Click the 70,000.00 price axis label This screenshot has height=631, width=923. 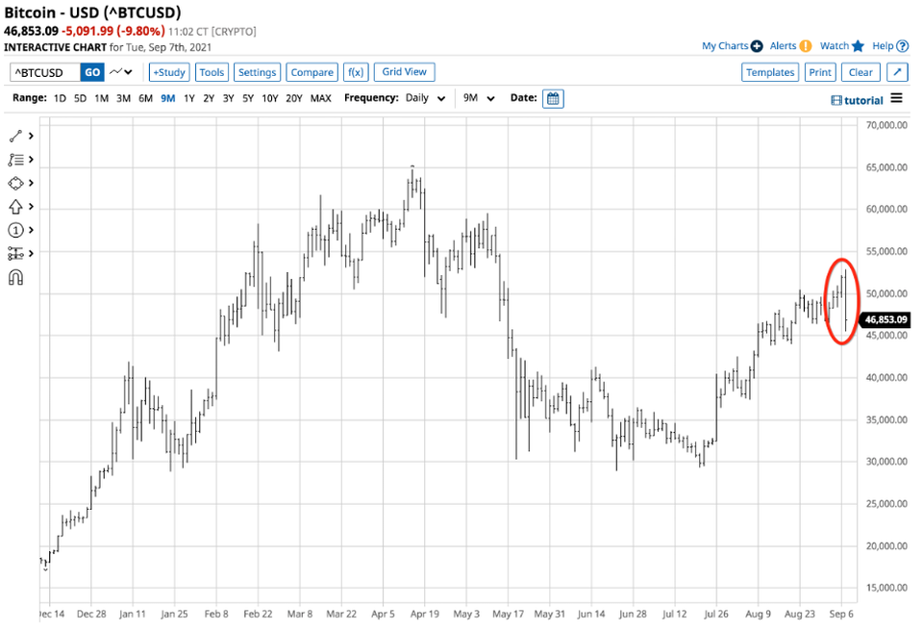[886, 125]
